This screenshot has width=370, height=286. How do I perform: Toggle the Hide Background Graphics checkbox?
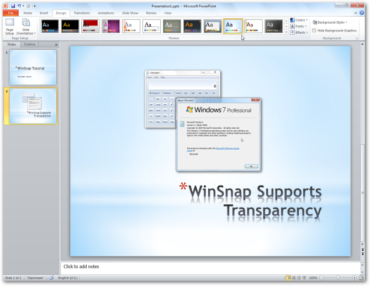[314, 30]
